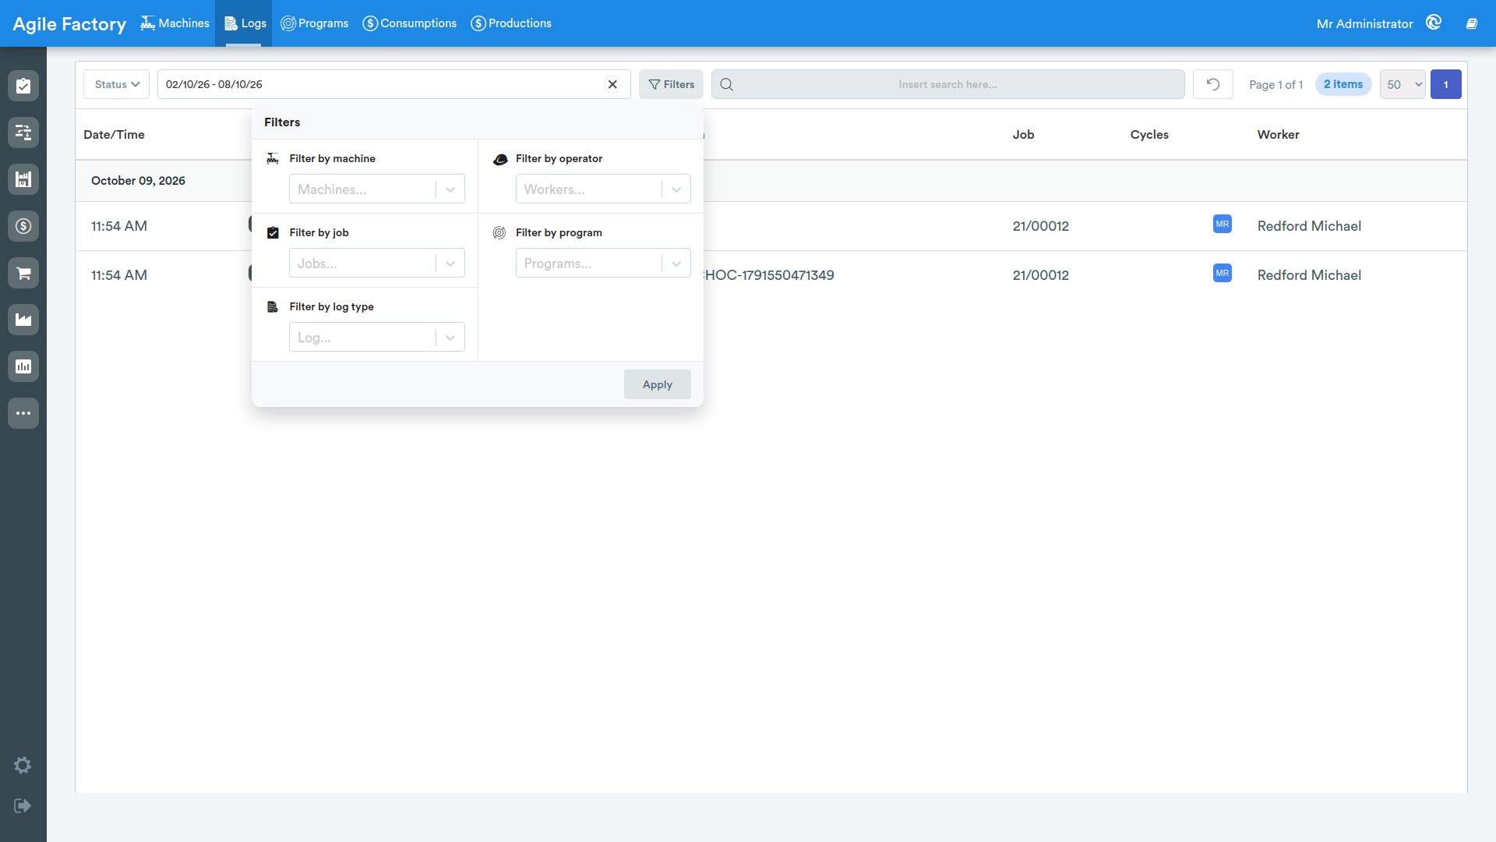Image resolution: width=1496 pixels, height=842 pixels.
Task: Click the 2 items badge
Action: pyautogui.click(x=1343, y=84)
